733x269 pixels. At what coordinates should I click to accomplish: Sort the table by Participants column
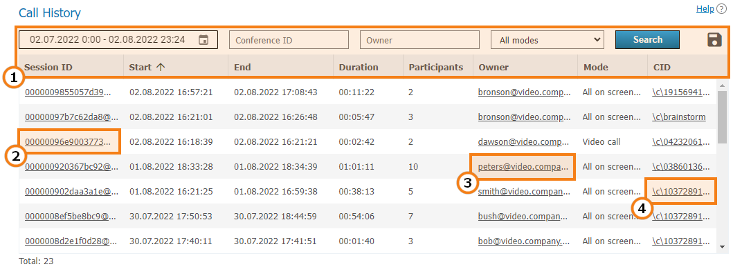(x=435, y=67)
